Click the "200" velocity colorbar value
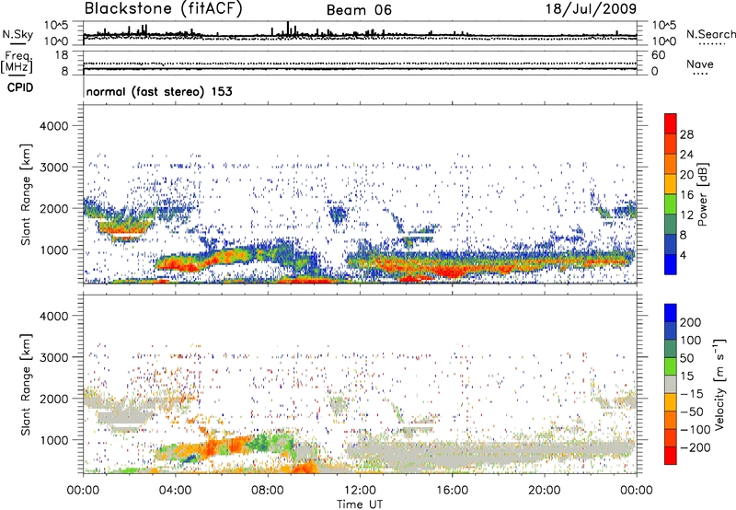 691,322
